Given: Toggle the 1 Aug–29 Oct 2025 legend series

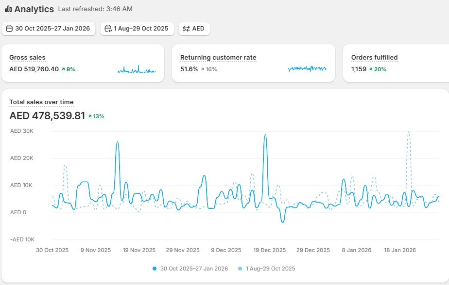Looking at the screenshot, I should click(267, 269).
